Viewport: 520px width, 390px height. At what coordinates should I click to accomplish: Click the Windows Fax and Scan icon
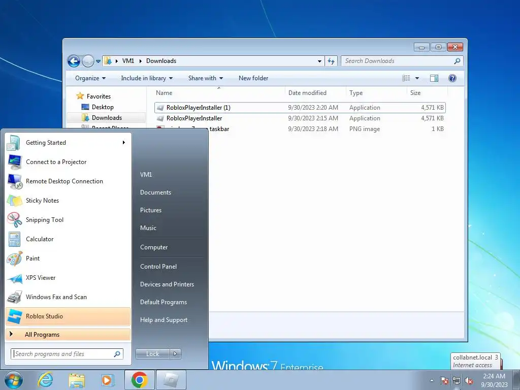[x=14, y=297]
